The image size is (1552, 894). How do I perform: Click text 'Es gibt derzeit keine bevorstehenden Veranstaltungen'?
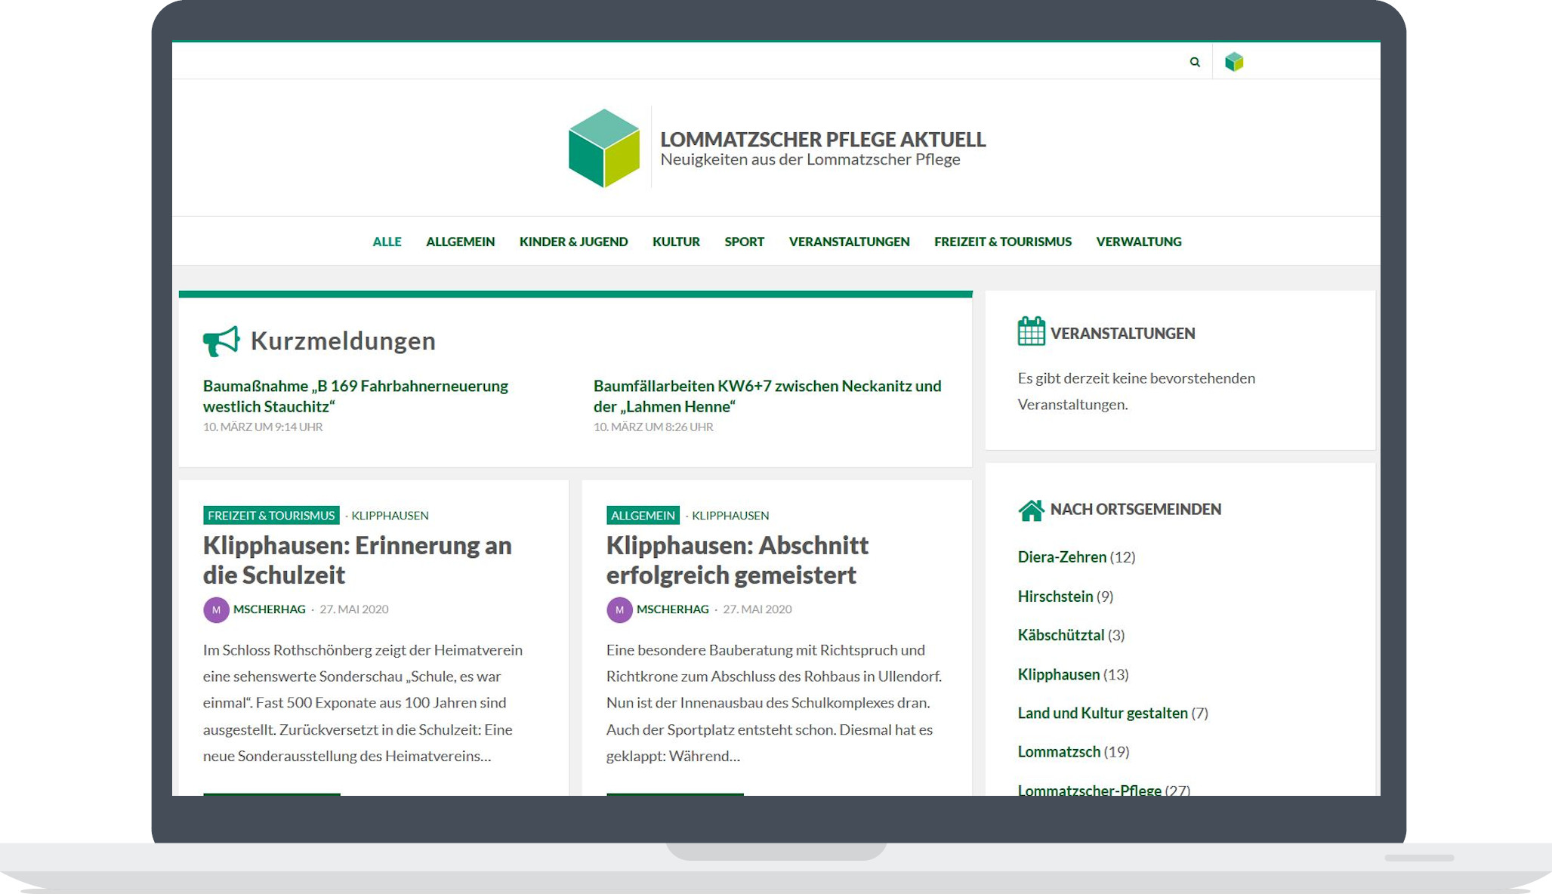tap(1137, 391)
